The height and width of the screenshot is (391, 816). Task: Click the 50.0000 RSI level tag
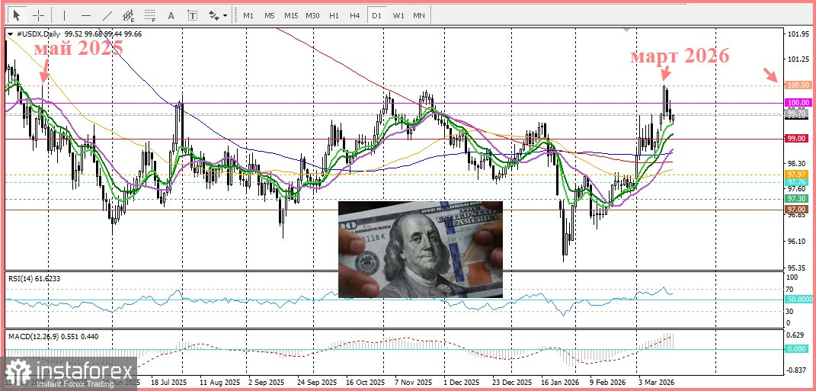798,300
